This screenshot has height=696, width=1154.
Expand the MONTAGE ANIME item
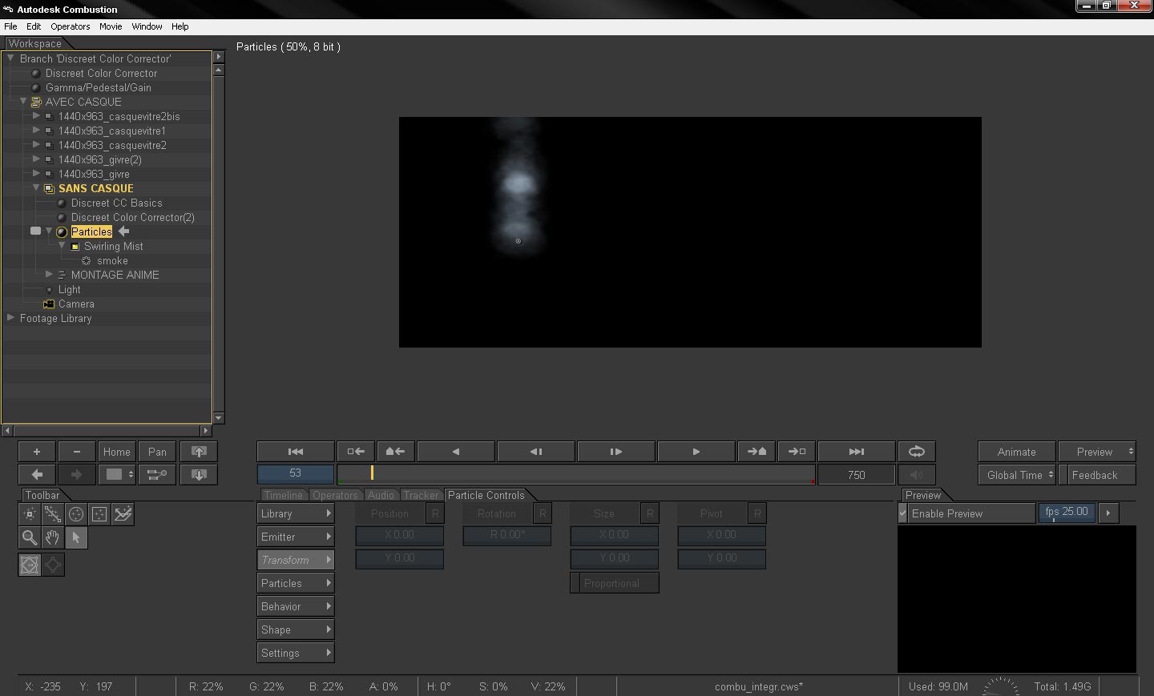(x=49, y=275)
